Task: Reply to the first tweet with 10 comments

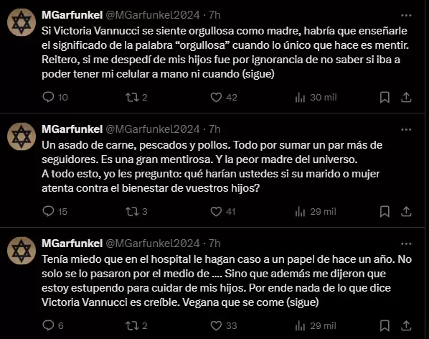Action: coord(55,97)
